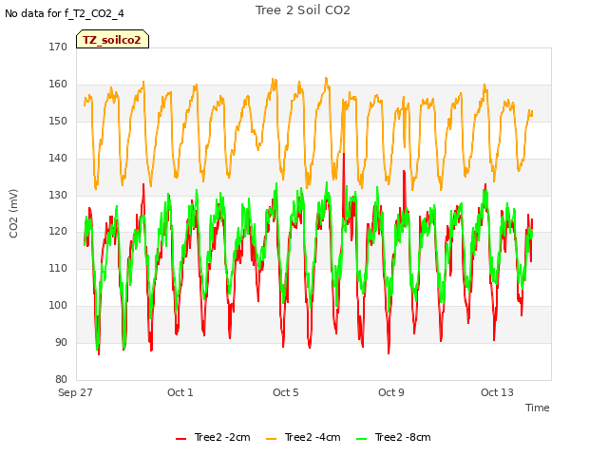Click the orange Tree2 -4cm legend swatch

tap(272, 438)
